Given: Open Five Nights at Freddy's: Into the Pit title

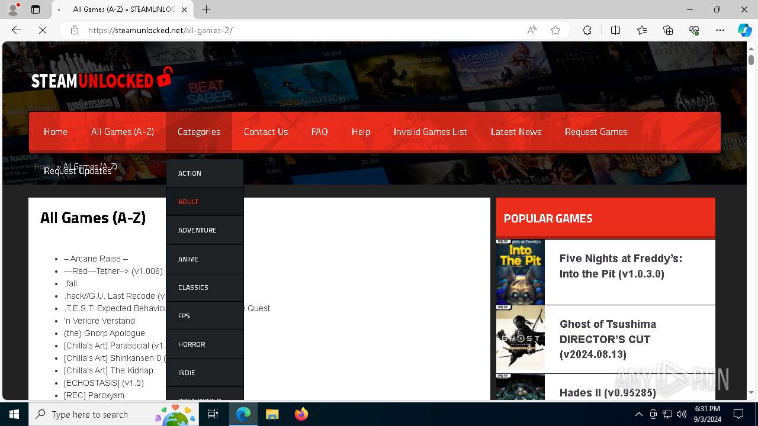Looking at the screenshot, I should [x=621, y=266].
